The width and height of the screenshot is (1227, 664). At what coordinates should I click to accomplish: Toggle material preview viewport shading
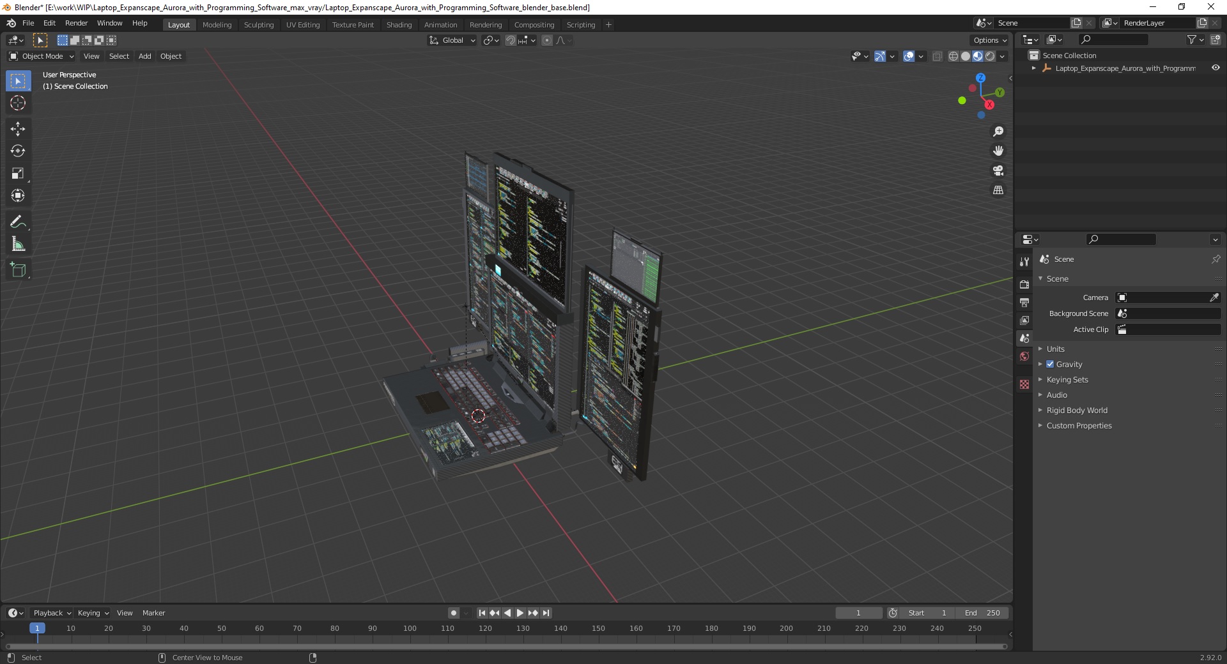tap(978, 56)
